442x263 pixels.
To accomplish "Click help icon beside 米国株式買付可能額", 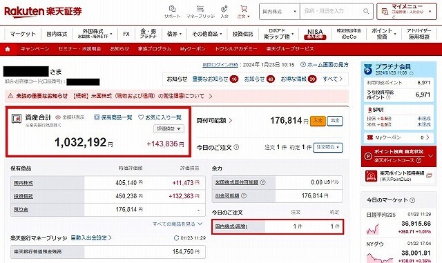I will (262, 182).
